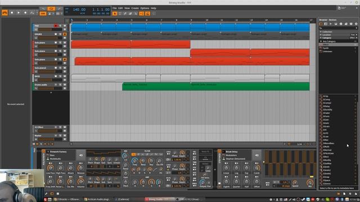Open the Edit menu
Image resolution: width=360 pixels, height=202 pixels.
point(120,8)
